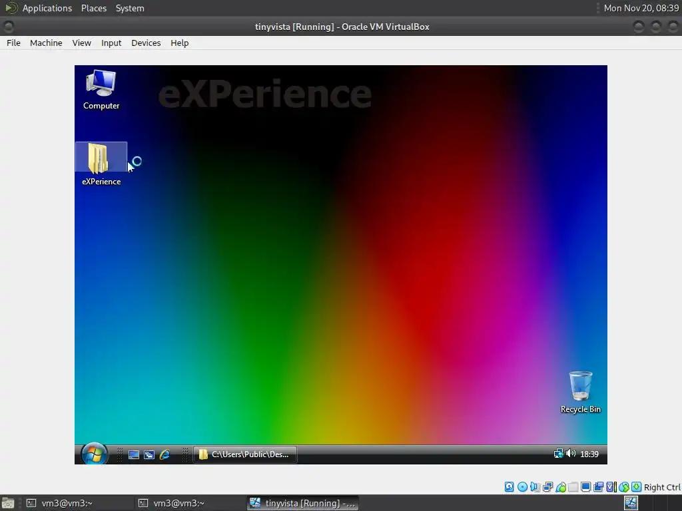The image size is (682, 511).
Task: Click the C:\Users\Public\Des... taskbar button
Action: point(245,454)
